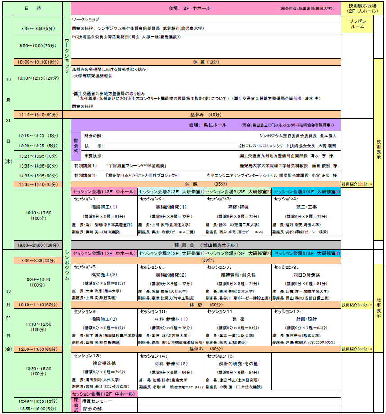
Task: Click the "技術展示会場 (2F 大ホール)" header
Action: (362, 9)
